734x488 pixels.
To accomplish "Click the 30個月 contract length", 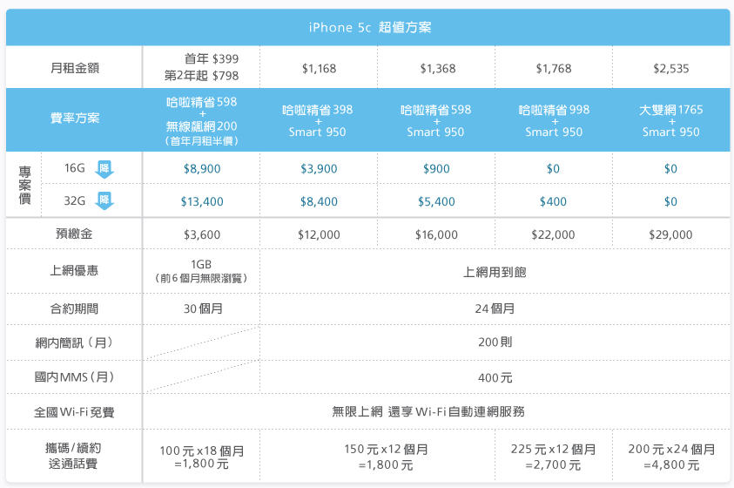I will coord(203,308).
